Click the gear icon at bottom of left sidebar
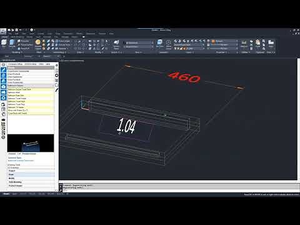 3,137
